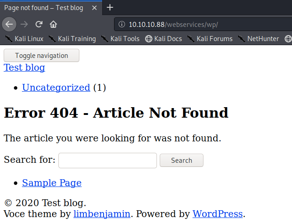Open the Kali Forums bookmark
The image size is (292, 223).
(x=210, y=39)
